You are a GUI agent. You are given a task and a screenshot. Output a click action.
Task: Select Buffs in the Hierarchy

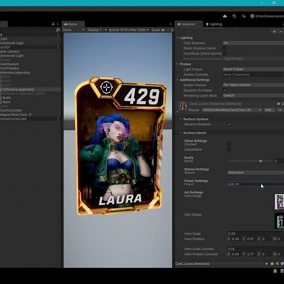coord(7,98)
